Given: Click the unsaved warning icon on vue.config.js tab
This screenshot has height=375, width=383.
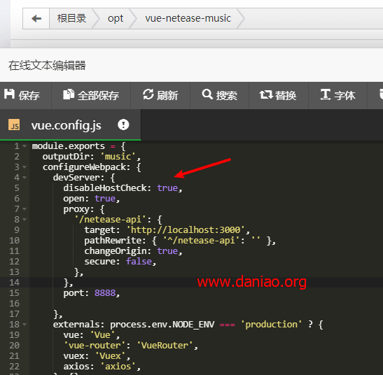Looking at the screenshot, I should click(x=123, y=125).
